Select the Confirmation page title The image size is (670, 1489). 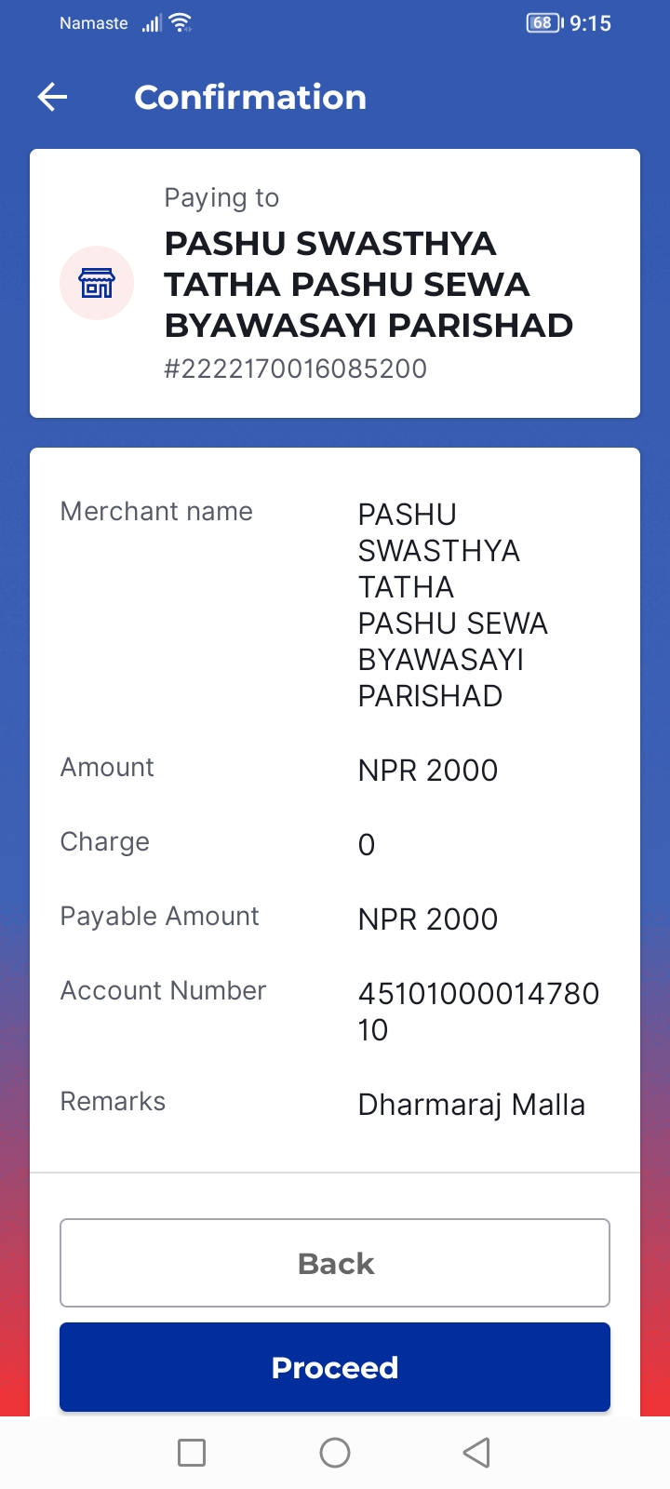coord(250,97)
